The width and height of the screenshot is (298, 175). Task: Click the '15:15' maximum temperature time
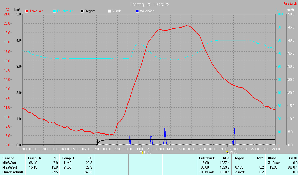[x=33, y=168]
